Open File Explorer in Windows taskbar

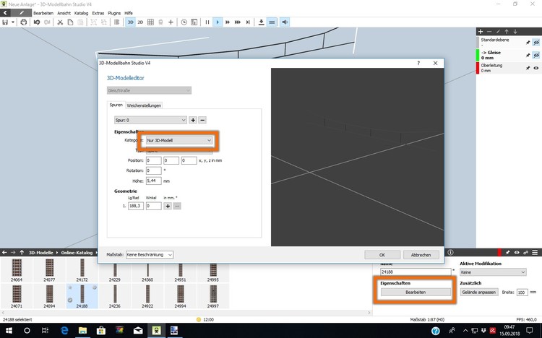pyautogui.click(x=82, y=331)
